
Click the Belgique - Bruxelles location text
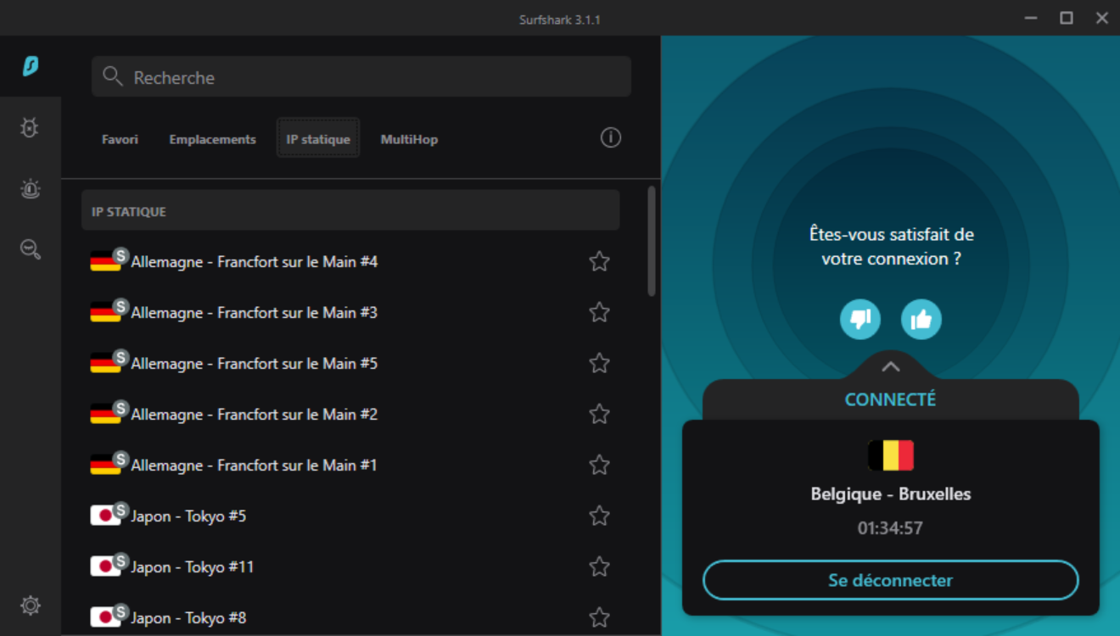point(891,494)
